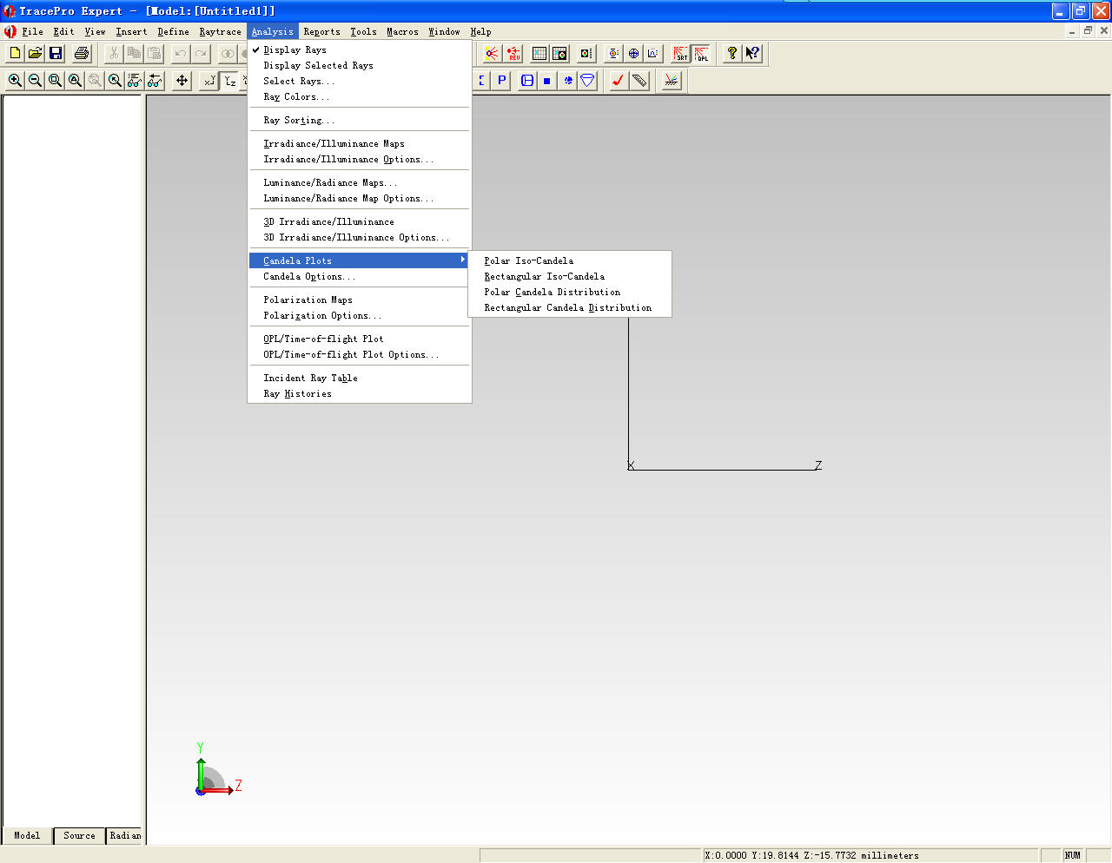Click the grid with colored spot icon

(x=559, y=54)
